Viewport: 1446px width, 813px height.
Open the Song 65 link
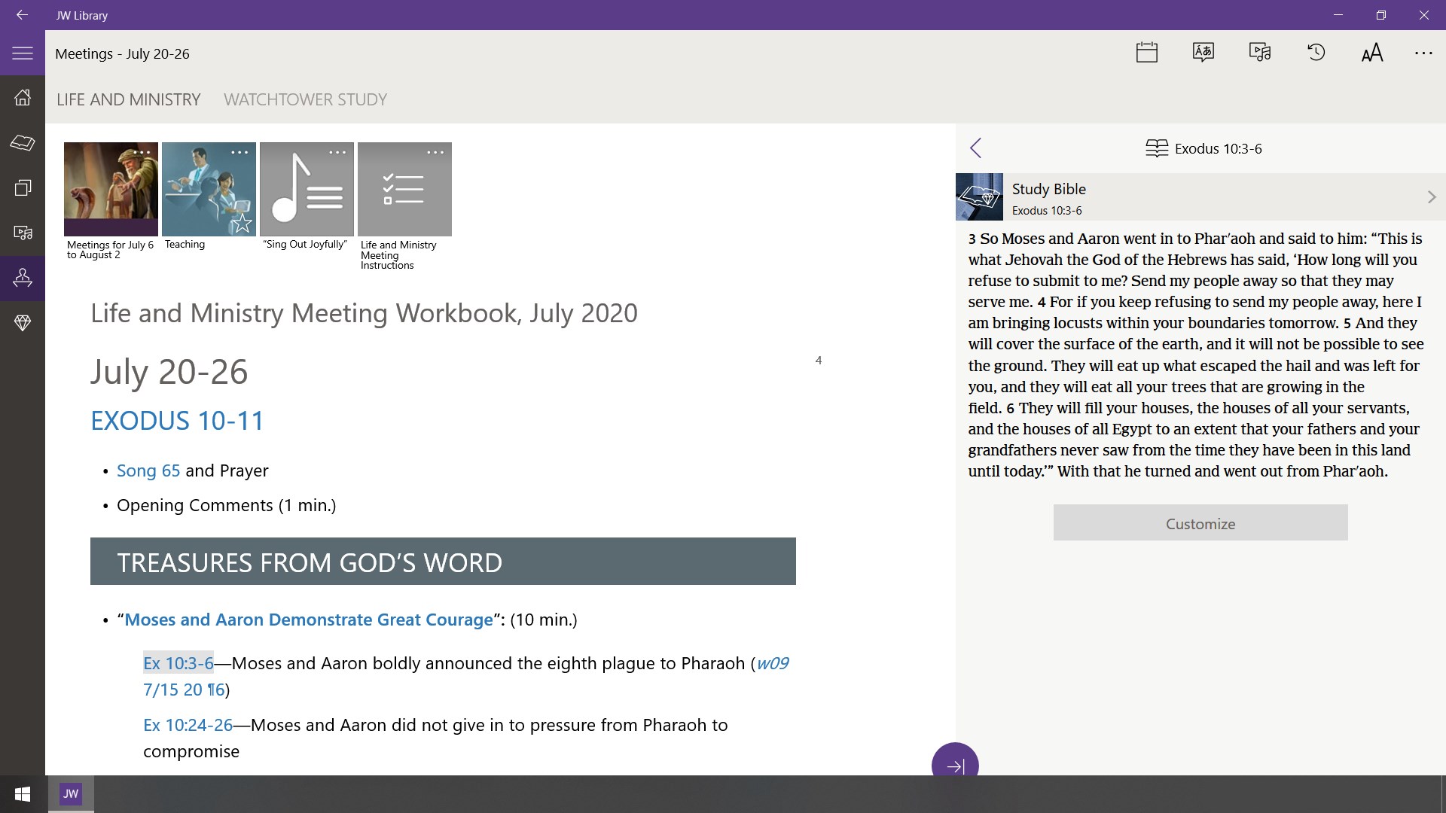[x=148, y=470]
